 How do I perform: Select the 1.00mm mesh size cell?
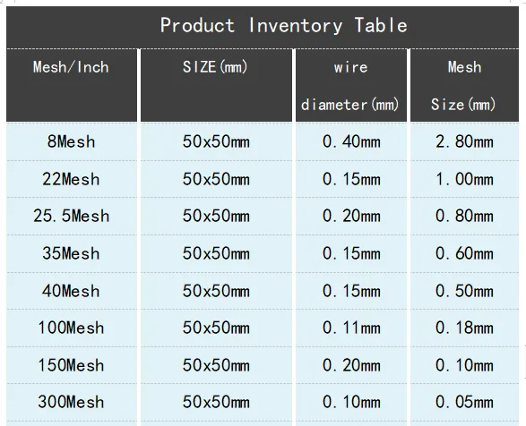point(464,179)
